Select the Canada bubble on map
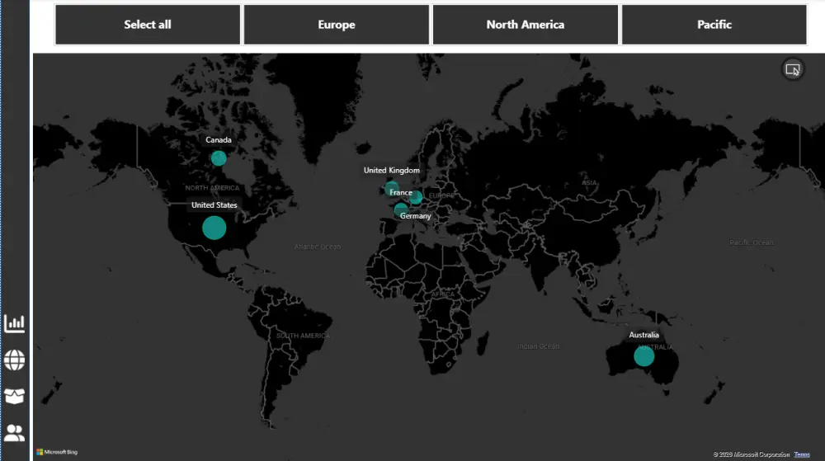 [219, 158]
